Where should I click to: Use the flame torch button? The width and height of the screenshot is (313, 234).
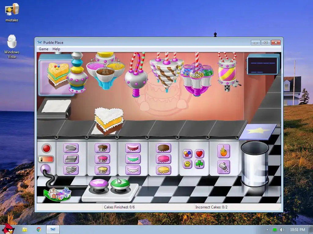tap(223, 151)
